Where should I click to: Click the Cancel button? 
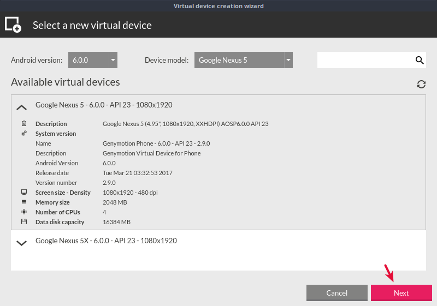[337, 293]
